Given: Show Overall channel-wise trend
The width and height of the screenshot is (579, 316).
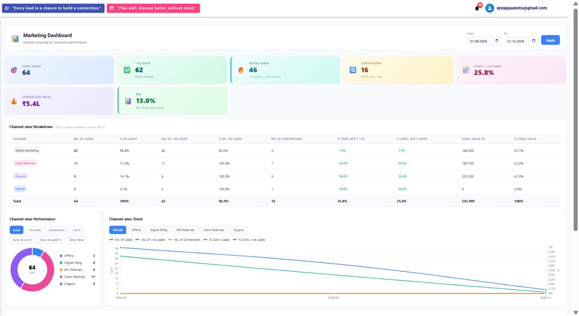Looking at the screenshot, I should [x=118, y=230].
